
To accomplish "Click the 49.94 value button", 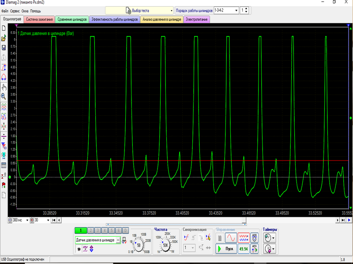I will pos(244,249).
